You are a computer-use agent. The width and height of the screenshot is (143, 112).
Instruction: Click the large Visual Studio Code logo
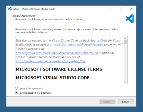(x=130, y=19)
